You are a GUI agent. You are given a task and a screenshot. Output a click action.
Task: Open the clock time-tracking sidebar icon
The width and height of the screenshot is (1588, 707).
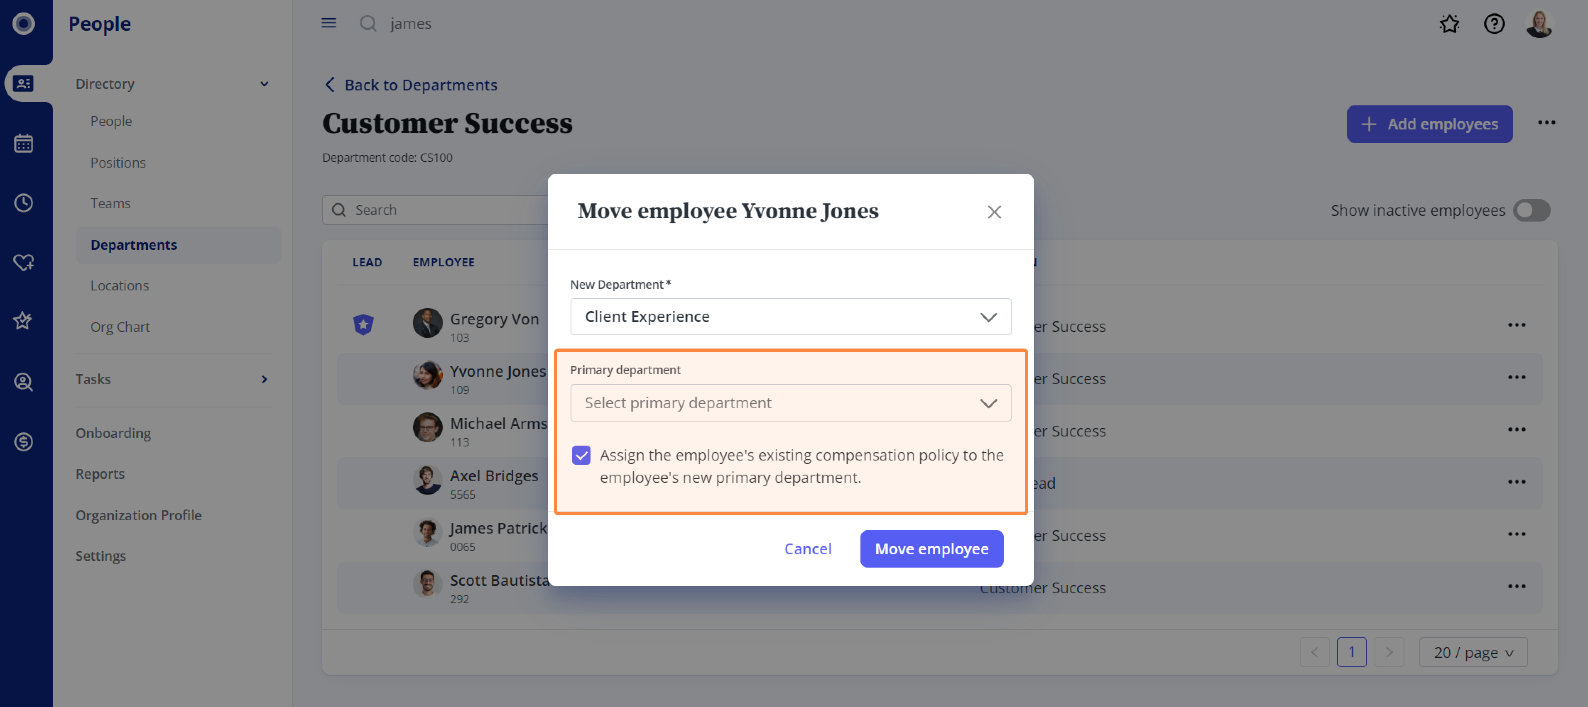[23, 203]
